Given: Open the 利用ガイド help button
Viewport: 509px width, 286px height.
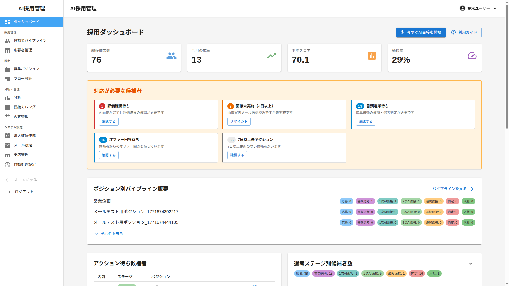Looking at the screenshot, I should [x=464, y=32].
